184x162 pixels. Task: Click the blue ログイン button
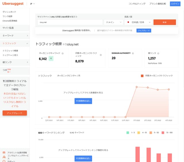coord(175,4)
